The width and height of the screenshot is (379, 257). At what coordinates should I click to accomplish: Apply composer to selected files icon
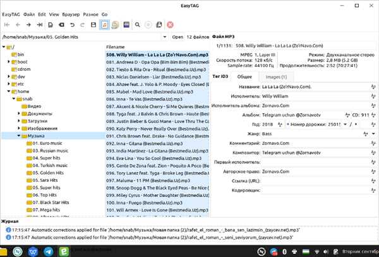coord(373,153)
